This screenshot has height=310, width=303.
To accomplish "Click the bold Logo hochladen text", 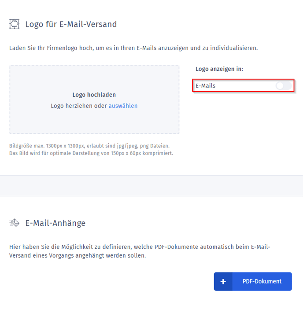I will click(94, 95).
